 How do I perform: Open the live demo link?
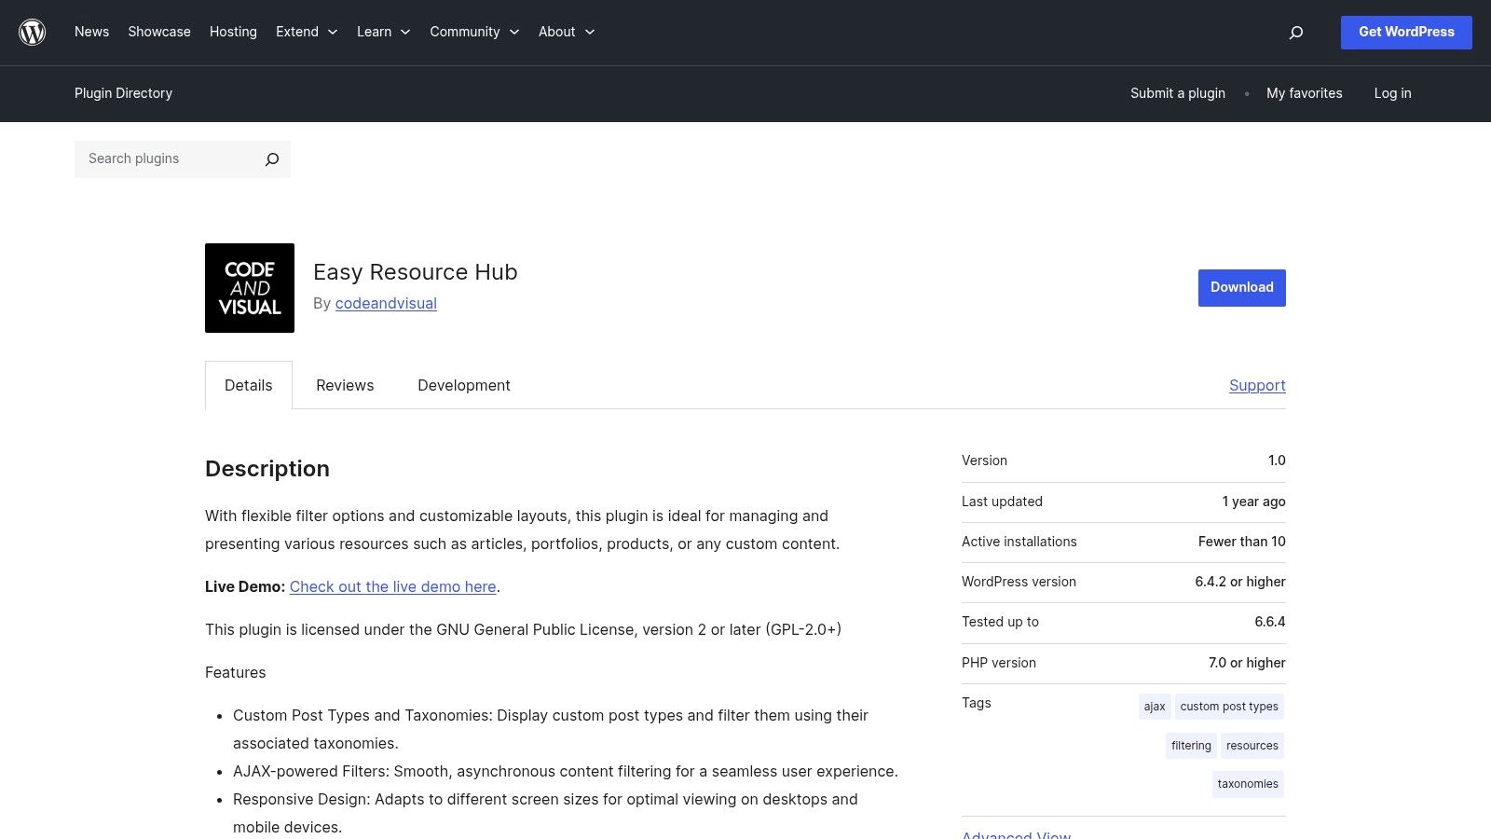pos(392,586)
